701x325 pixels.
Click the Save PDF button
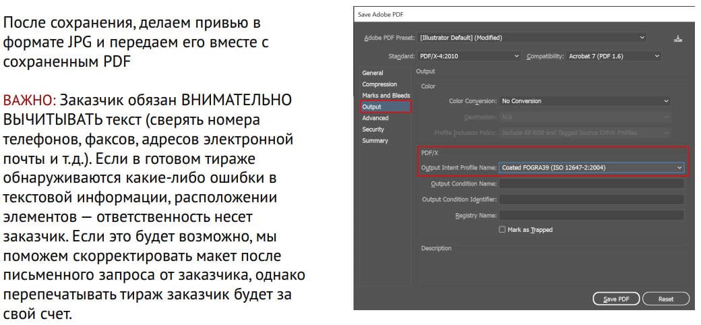pyautogui.click(x=616, y=299)
